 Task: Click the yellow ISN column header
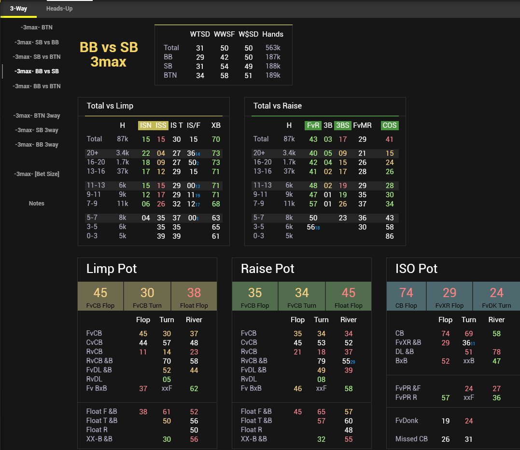point(145,125)
